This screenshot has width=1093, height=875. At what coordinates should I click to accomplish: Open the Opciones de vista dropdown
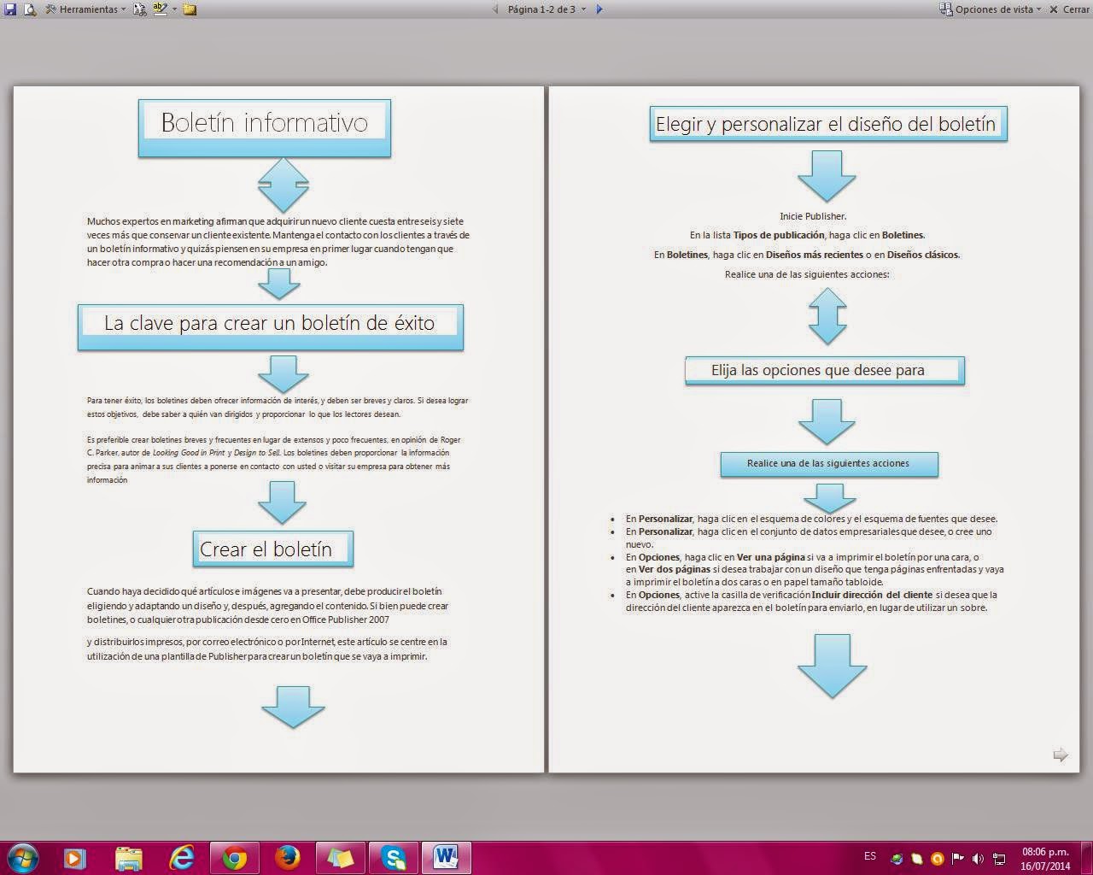(991, 9)
